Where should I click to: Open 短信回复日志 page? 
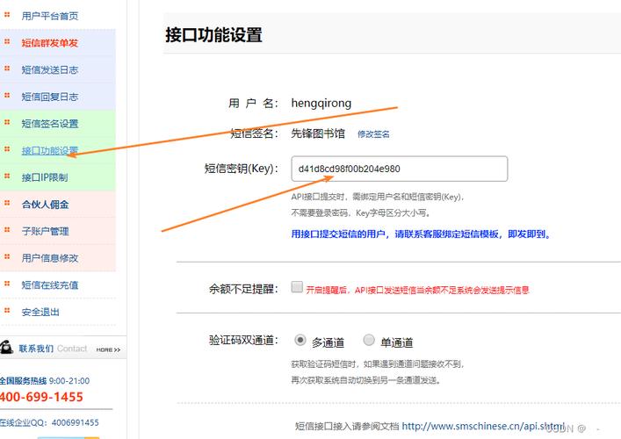[50, 97]
